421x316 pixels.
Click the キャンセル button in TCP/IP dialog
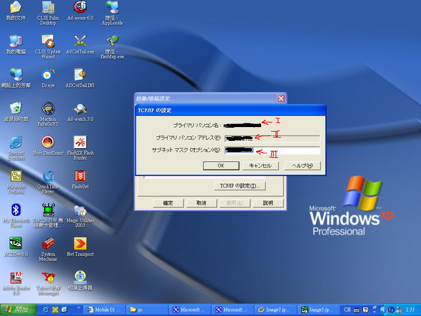(260, 165)
